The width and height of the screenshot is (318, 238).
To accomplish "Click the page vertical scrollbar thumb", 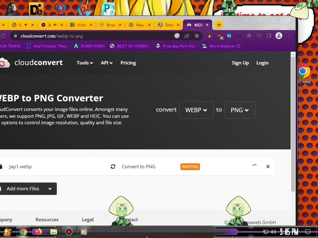I will click(x=293, y=124).
